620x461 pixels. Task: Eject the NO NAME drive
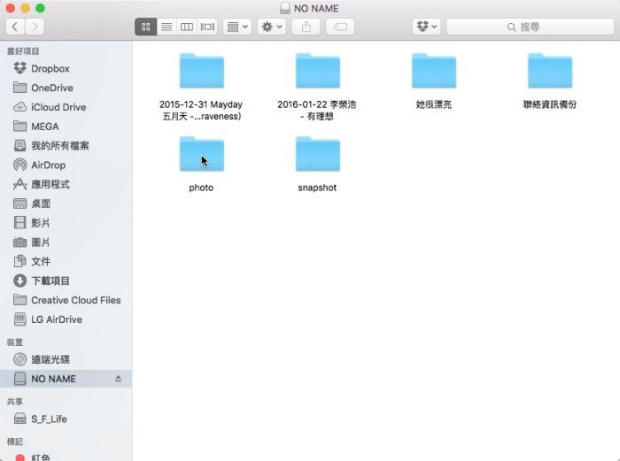pos(118,379)
